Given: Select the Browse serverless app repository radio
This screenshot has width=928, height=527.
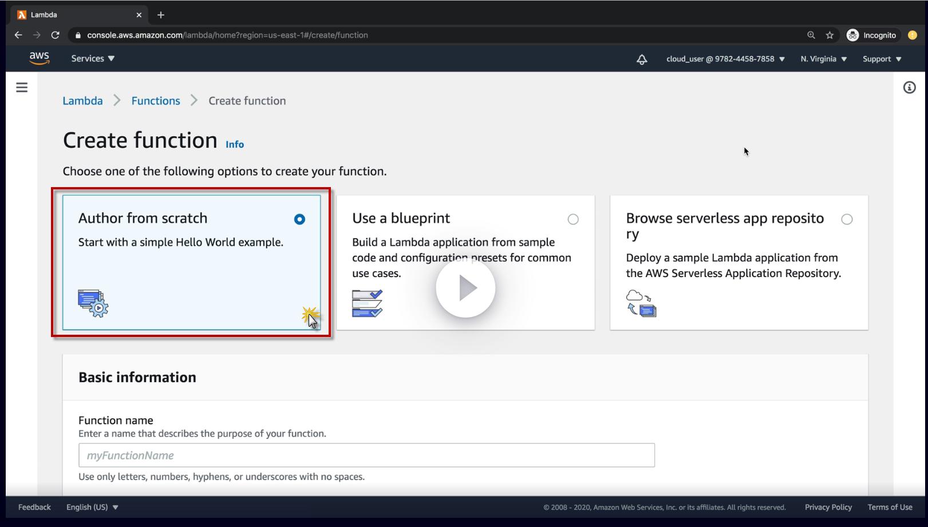Looking at the screenshot, I should click(x=847, y=219).
